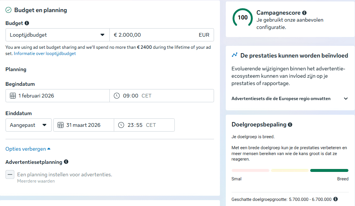Click the info icon next to Budget
The width and height of the screenshot is (355, 206).
tap(27, 23)
